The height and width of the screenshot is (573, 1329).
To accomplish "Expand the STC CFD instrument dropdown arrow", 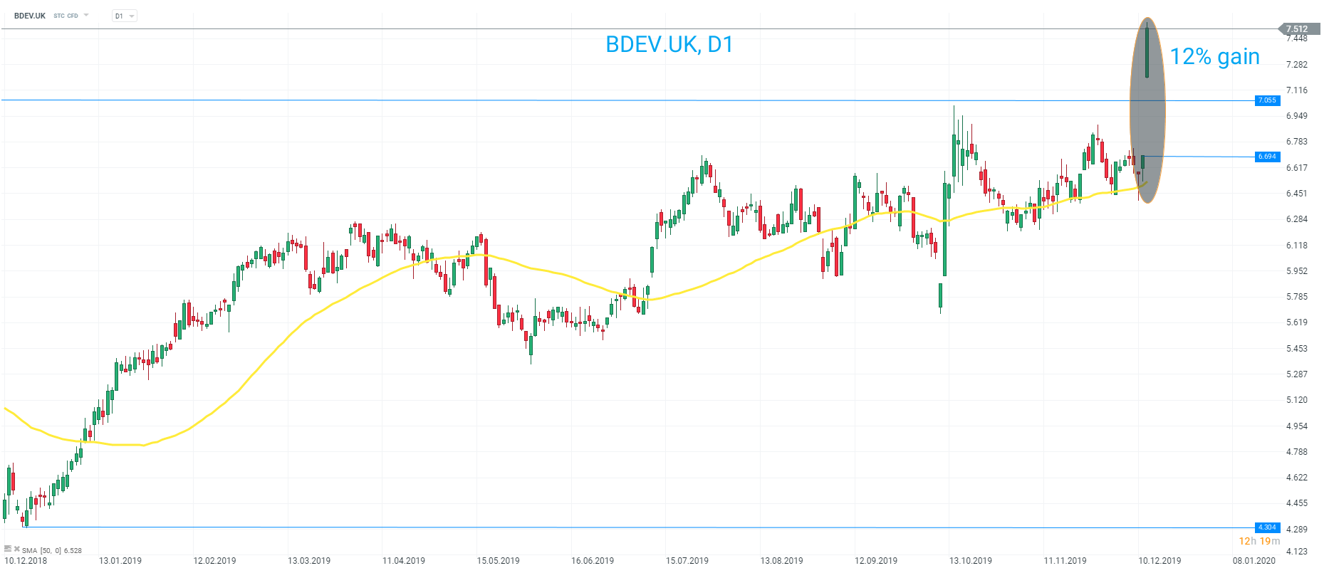I will [x=86, y=15].
